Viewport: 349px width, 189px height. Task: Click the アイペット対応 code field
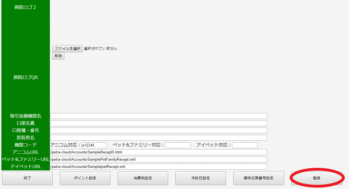(245, 145)
